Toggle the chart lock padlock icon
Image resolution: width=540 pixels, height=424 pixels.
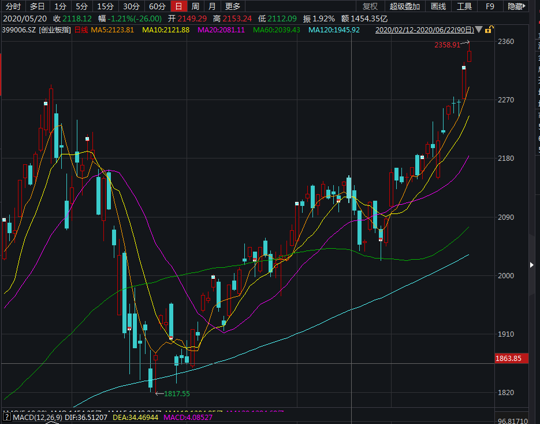click(x=489, y=30)
